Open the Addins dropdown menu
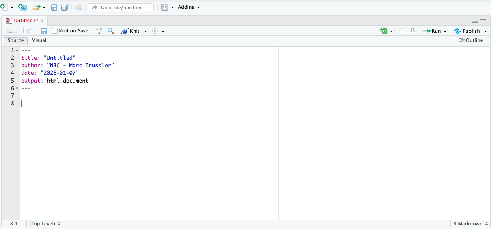 tap(189, 7)
